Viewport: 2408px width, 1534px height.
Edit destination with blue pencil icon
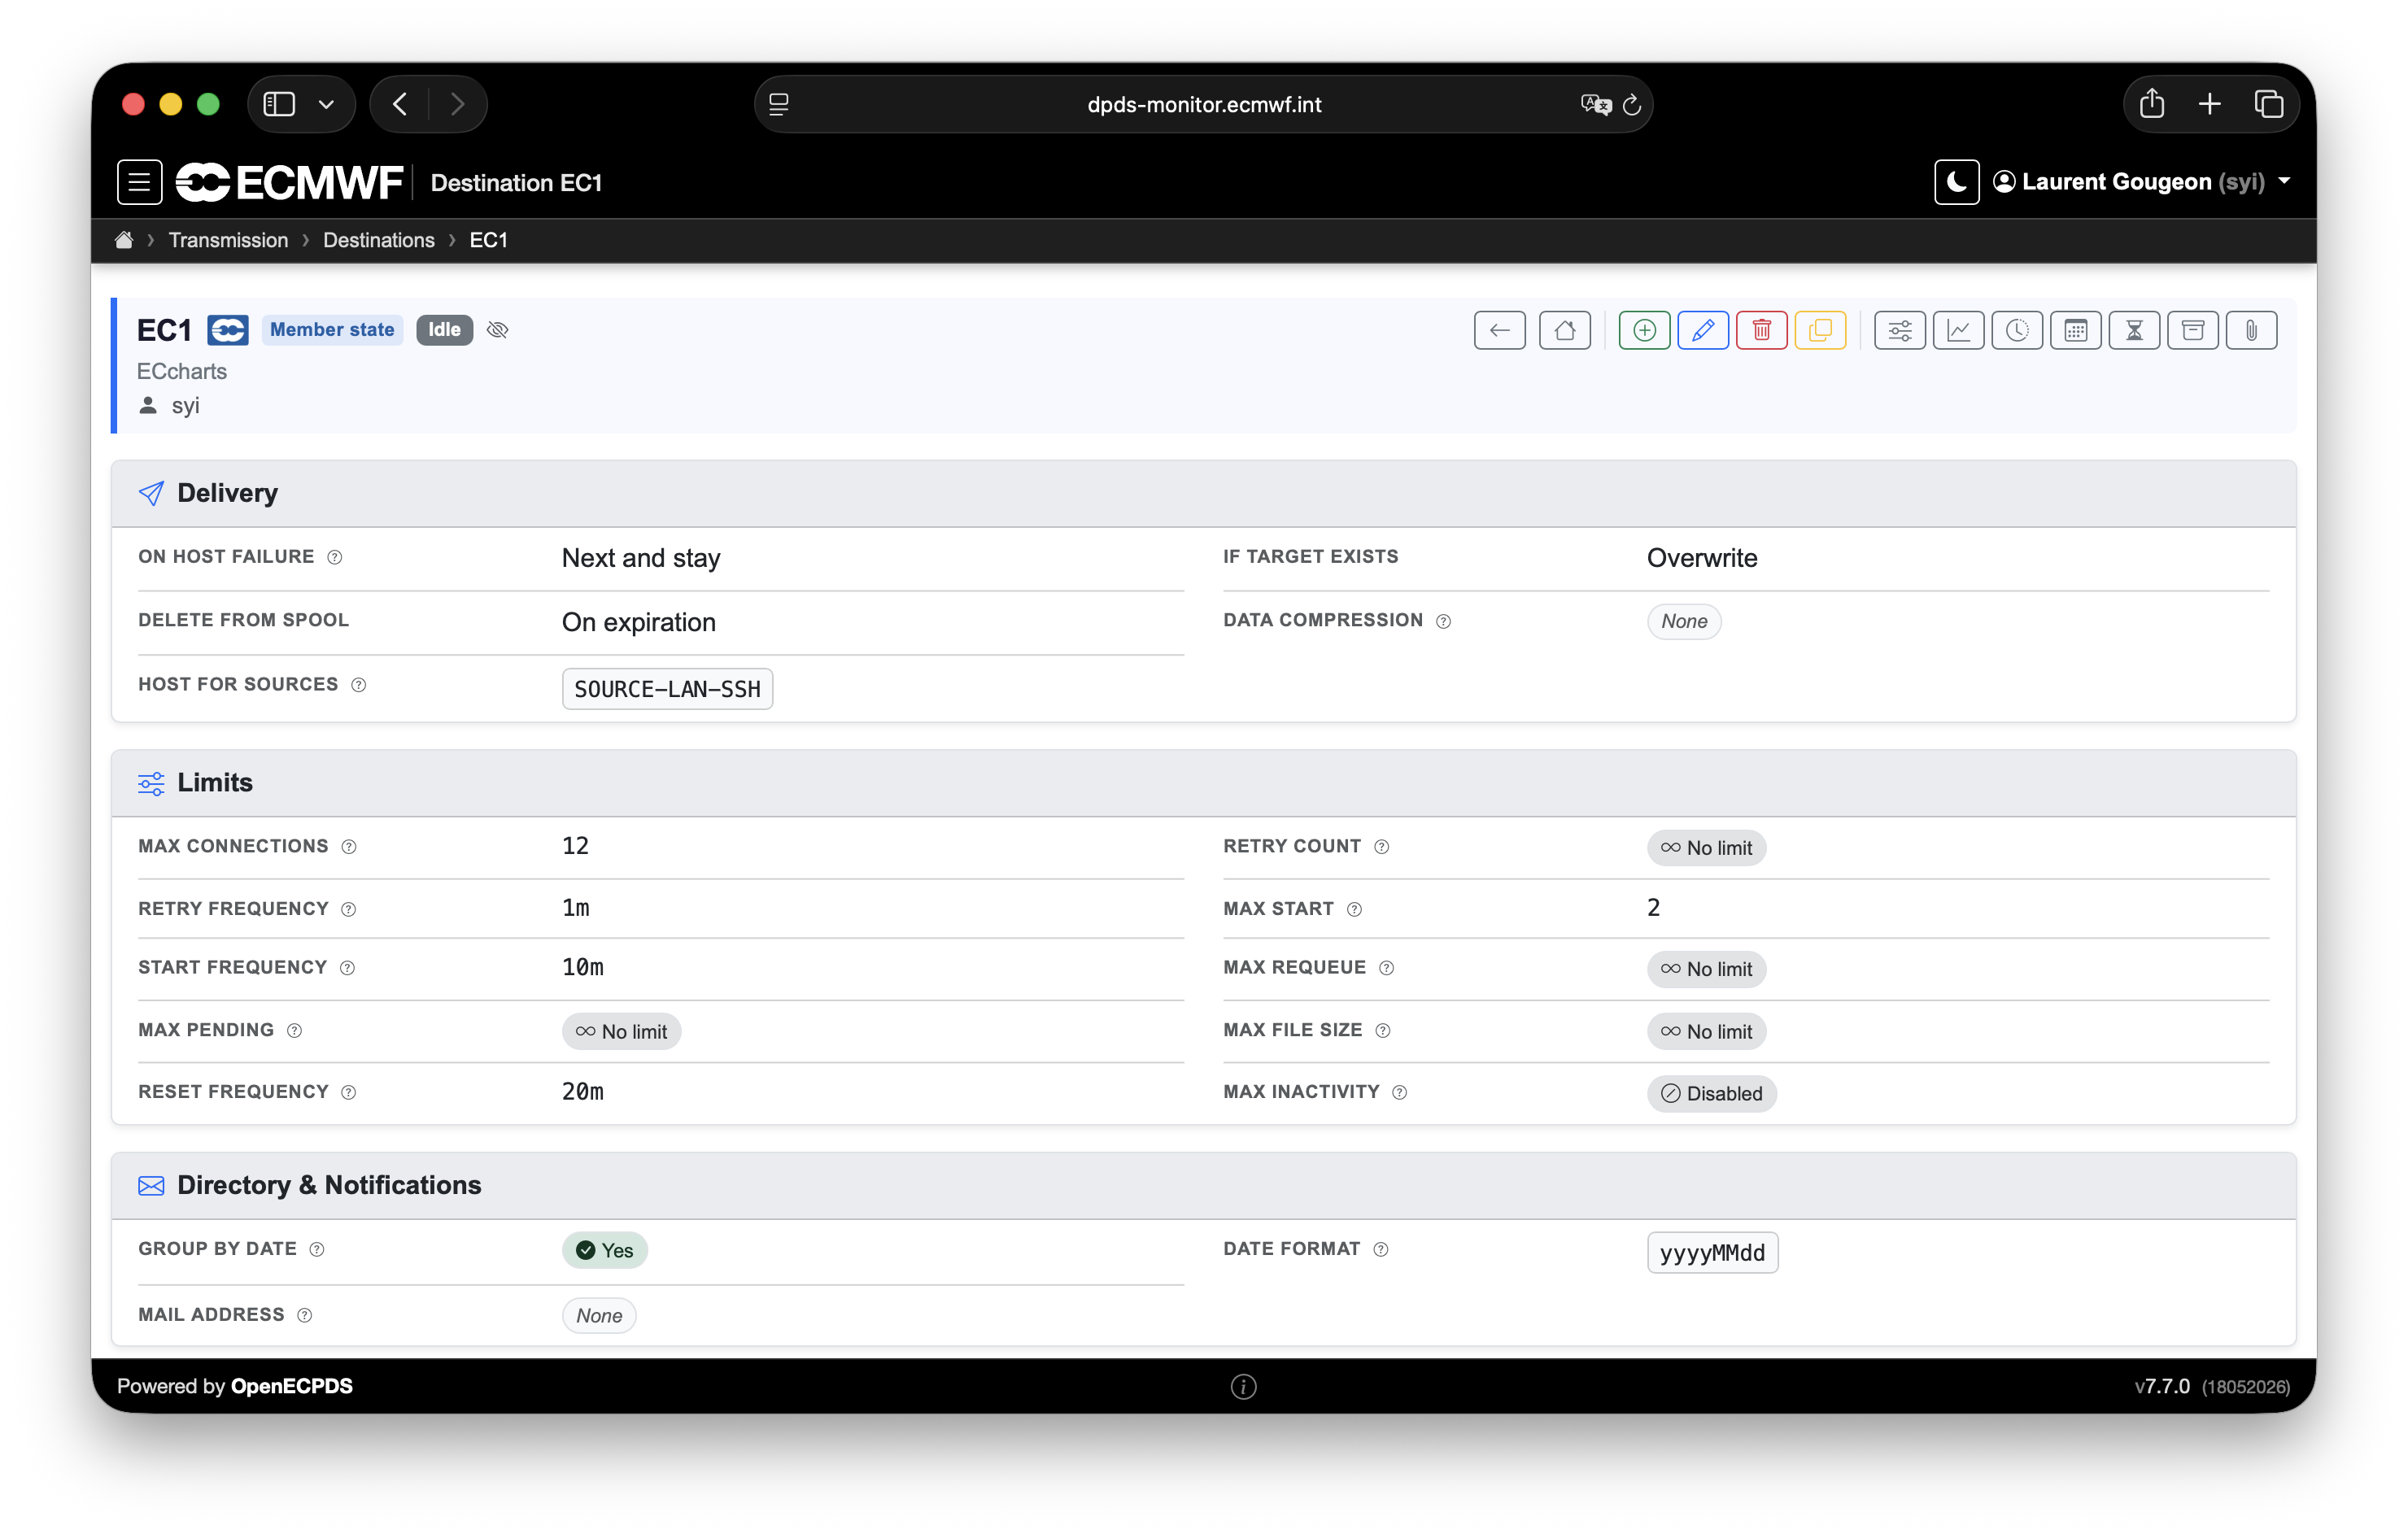(1703, 330)
